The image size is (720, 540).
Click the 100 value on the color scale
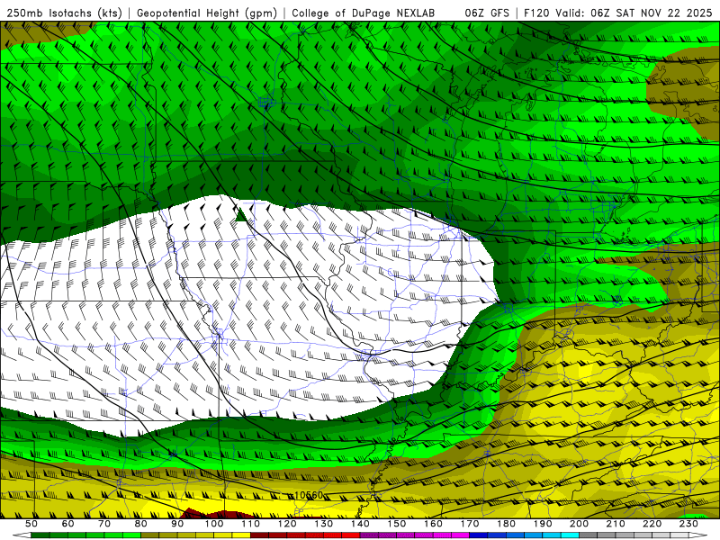pos(214,524)
